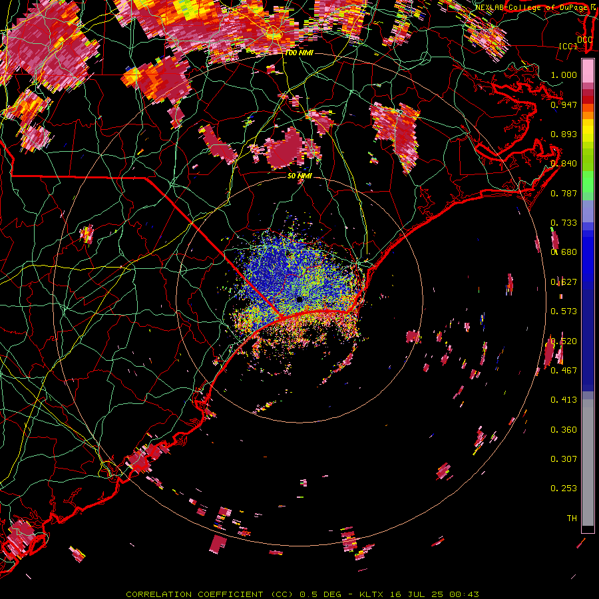Click the "50 NMI" range ring label
This screenshot has height=599, width=599.
click(x=299, y=176)
